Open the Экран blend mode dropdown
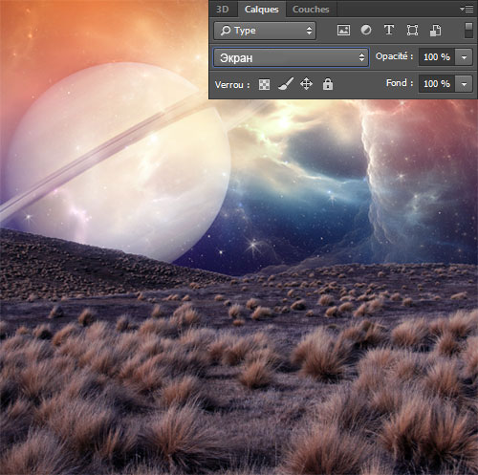 pos(291,57)
